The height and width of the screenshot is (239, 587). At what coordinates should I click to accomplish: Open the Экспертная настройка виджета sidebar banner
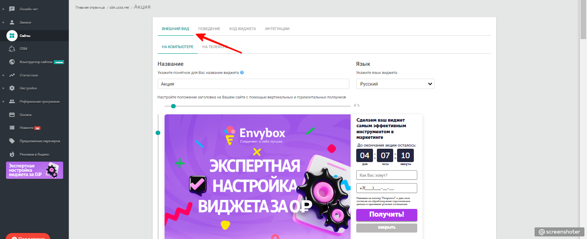(x=34, y=170)
